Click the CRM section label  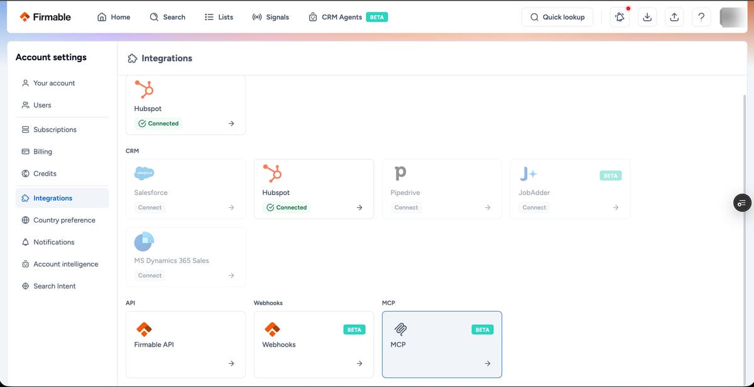[x=132, y=151]
